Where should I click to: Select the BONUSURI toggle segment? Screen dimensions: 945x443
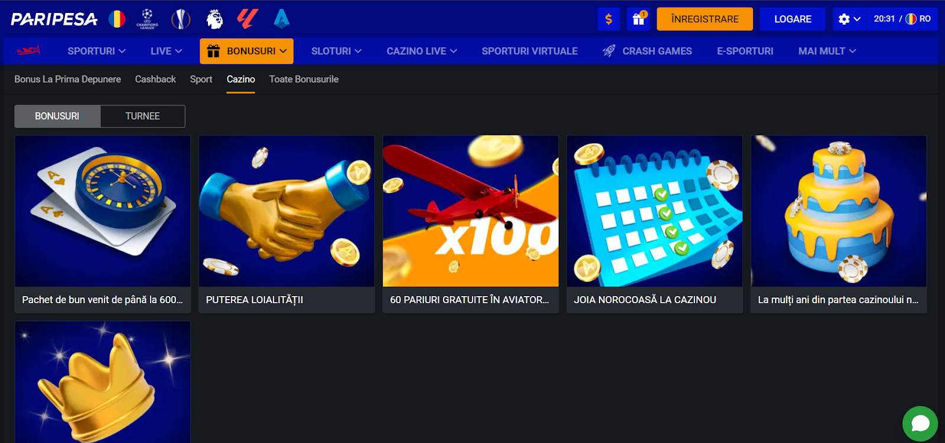click(57, 116)
